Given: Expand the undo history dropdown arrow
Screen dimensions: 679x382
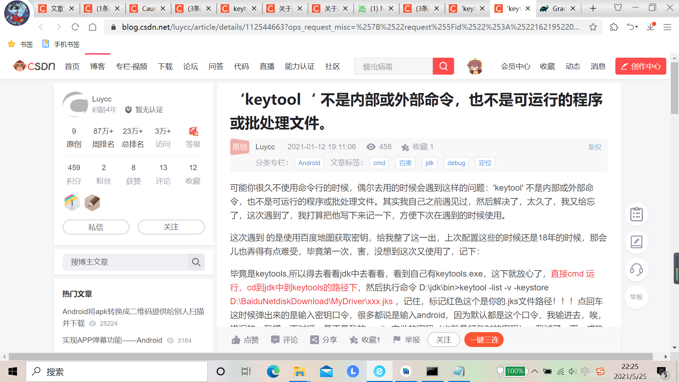Looking at the screenshot, I should pyautogui.click(x=637, y=27).
